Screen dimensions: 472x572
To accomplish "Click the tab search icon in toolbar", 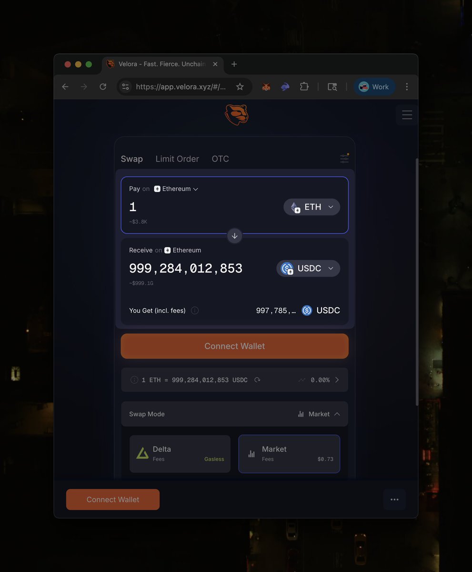I will tap(332, 87).
